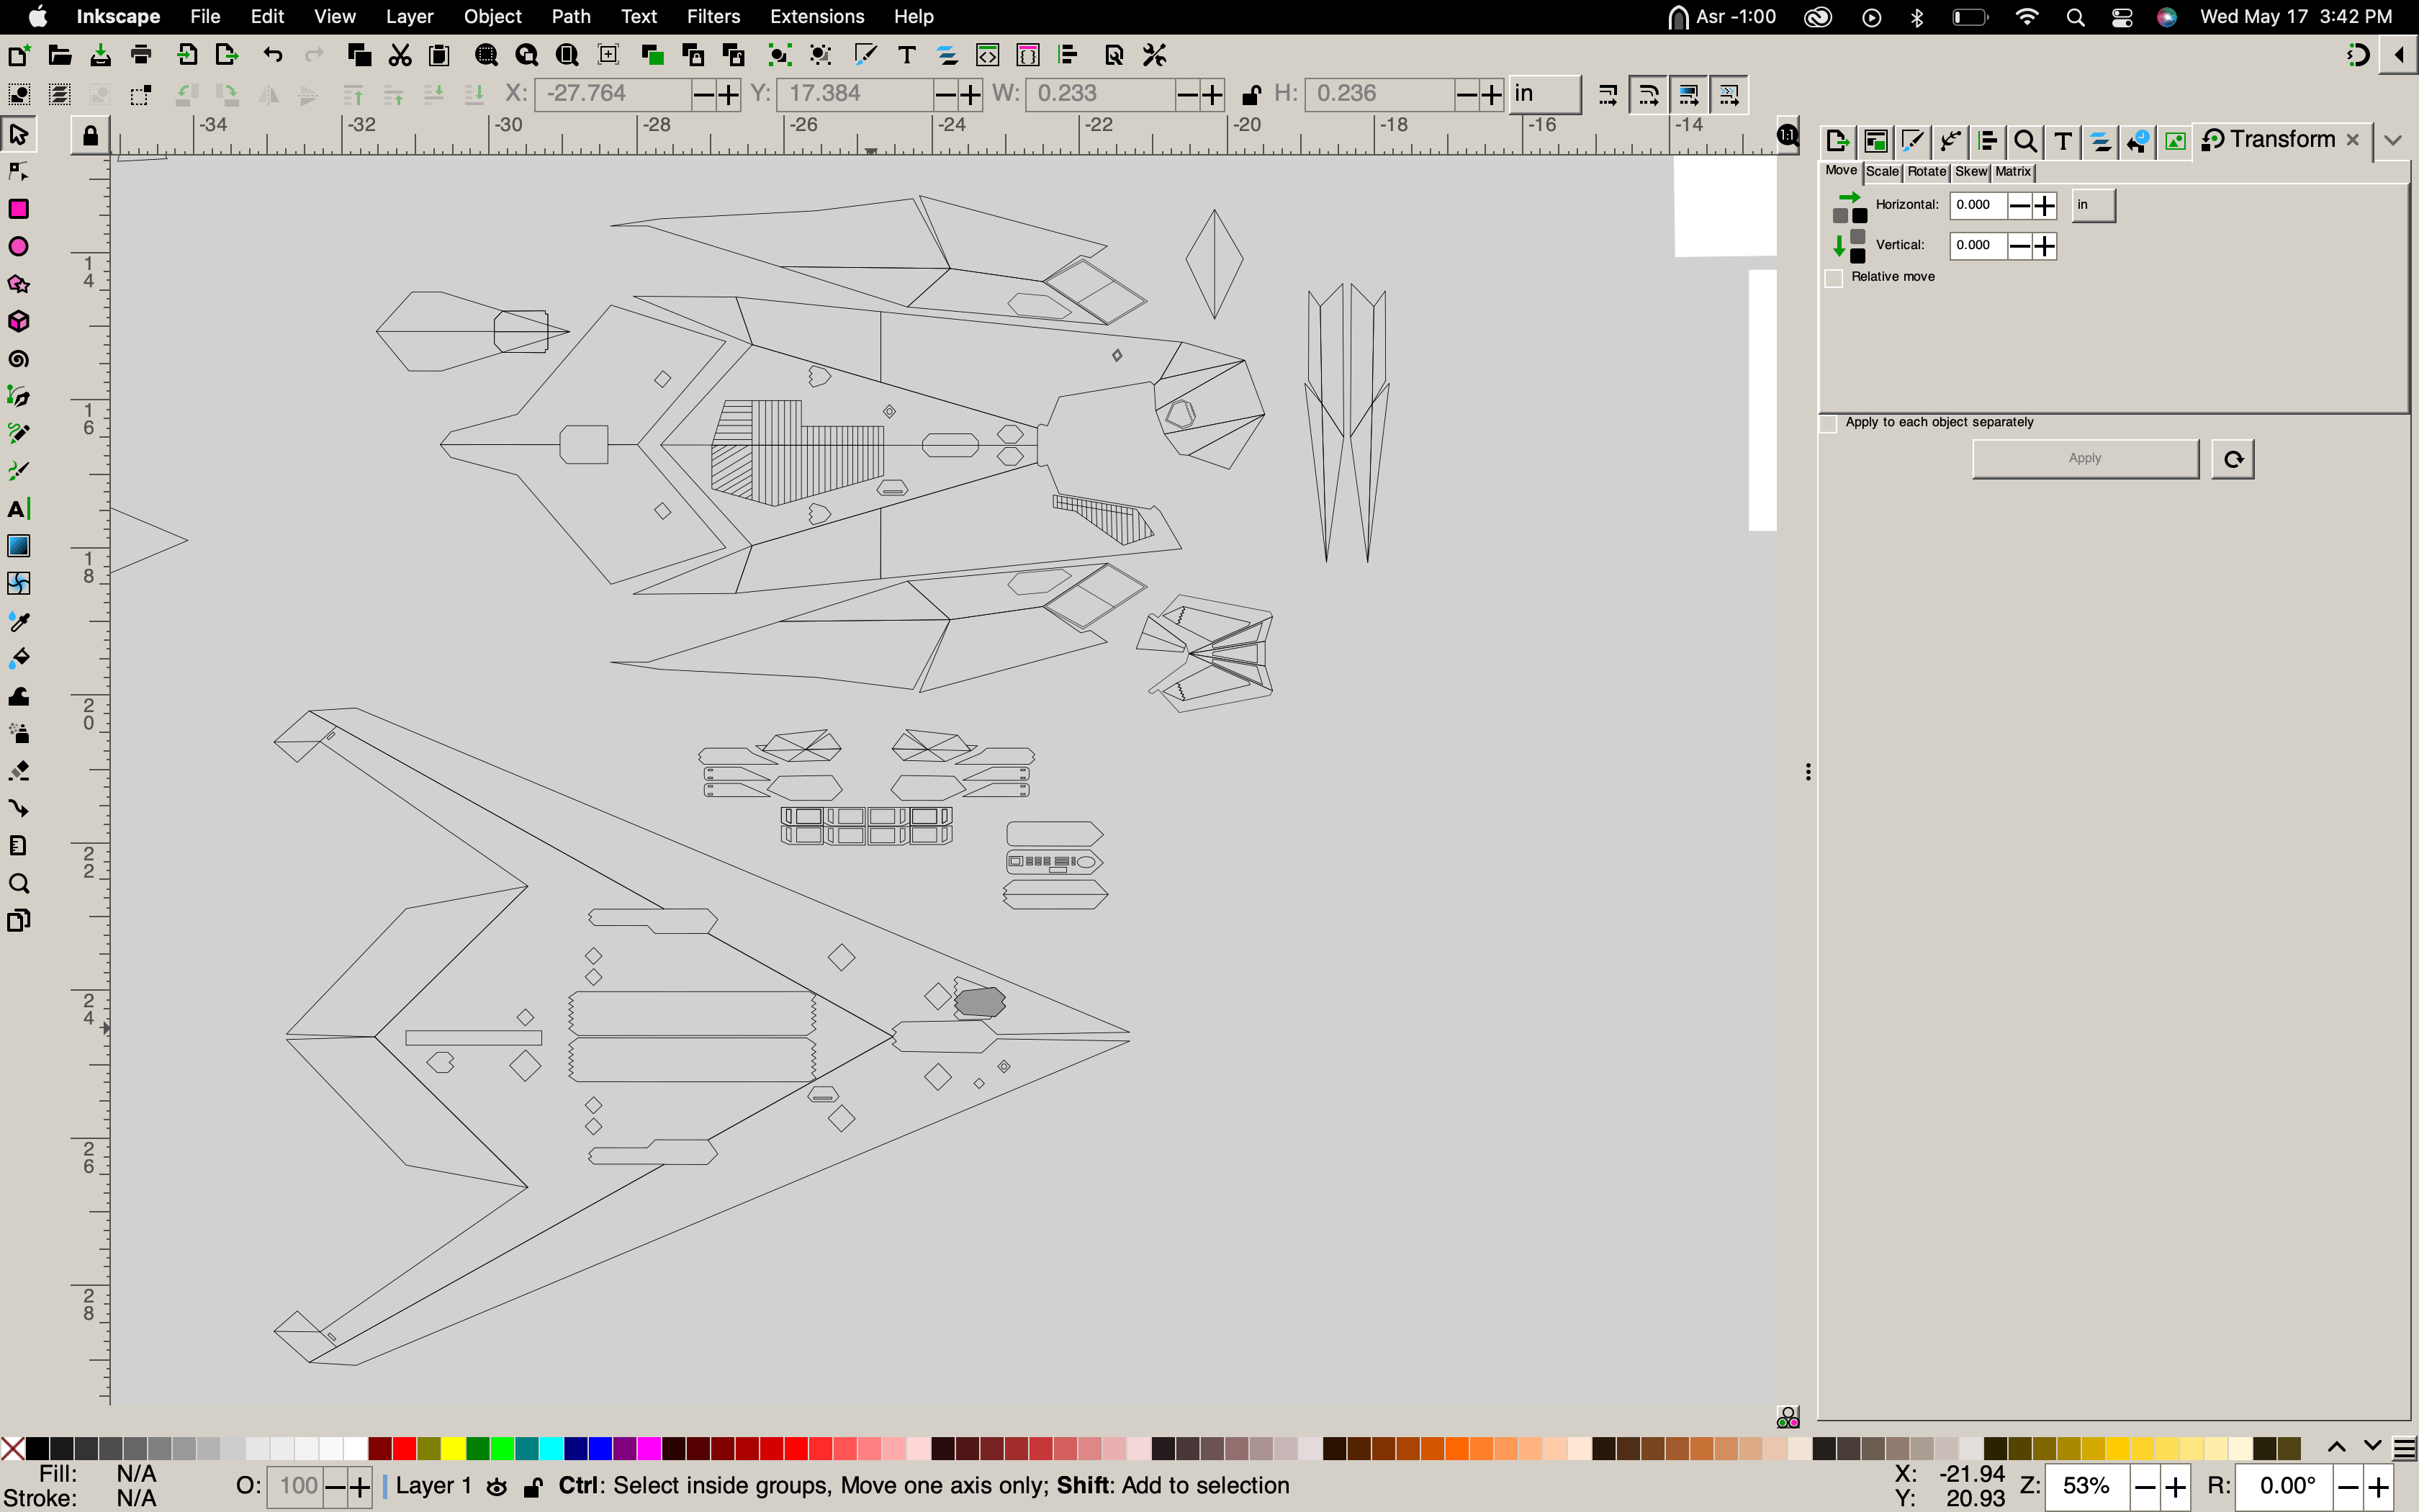Expand the docked dialogs chevron menu
This screenshot has width=2419, height=1512.
point(2393,141)
